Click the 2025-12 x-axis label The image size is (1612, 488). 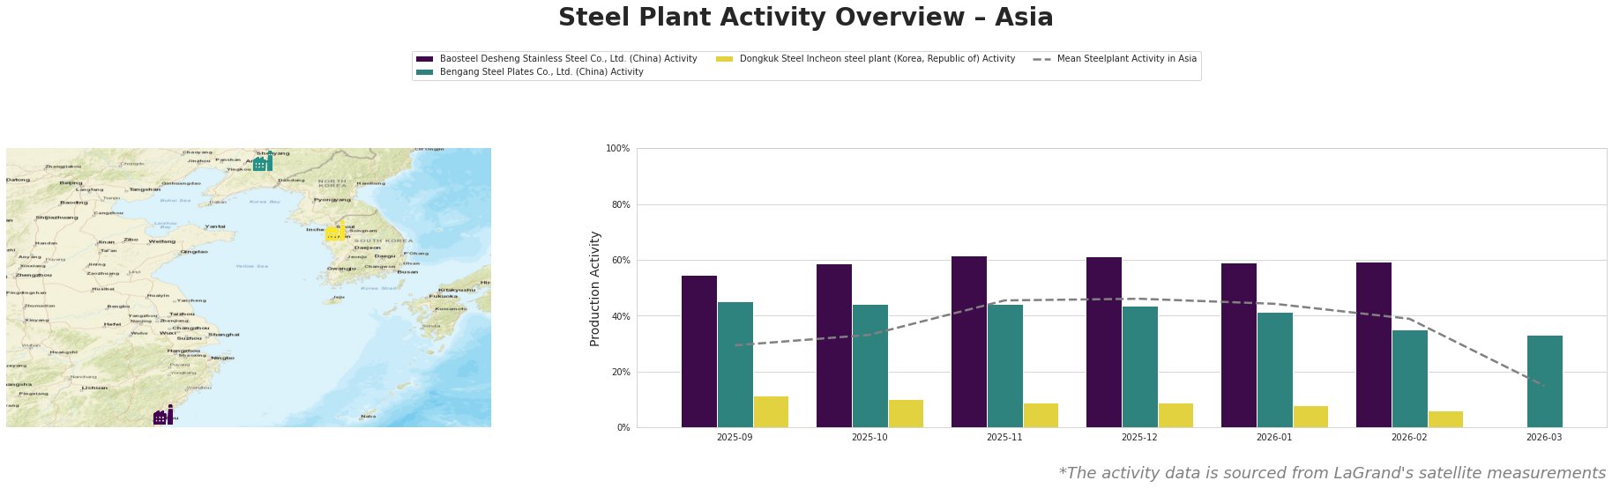pos(1138,437)
